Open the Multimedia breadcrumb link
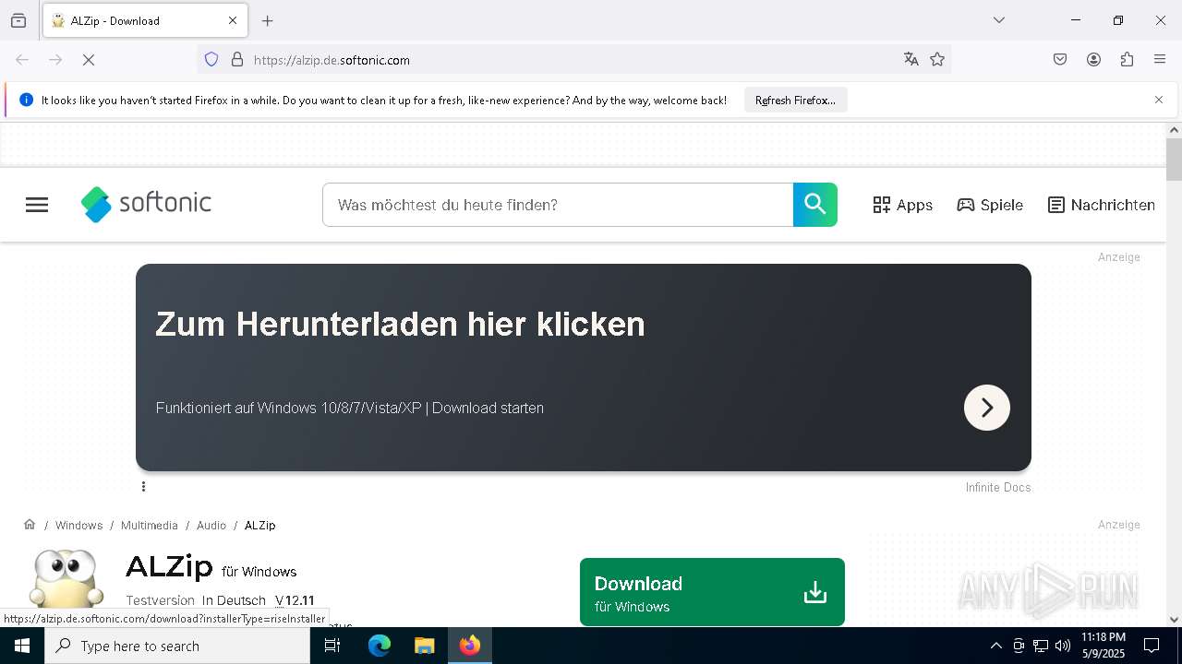Screen dimensions: 1182x664 [149, 526]
